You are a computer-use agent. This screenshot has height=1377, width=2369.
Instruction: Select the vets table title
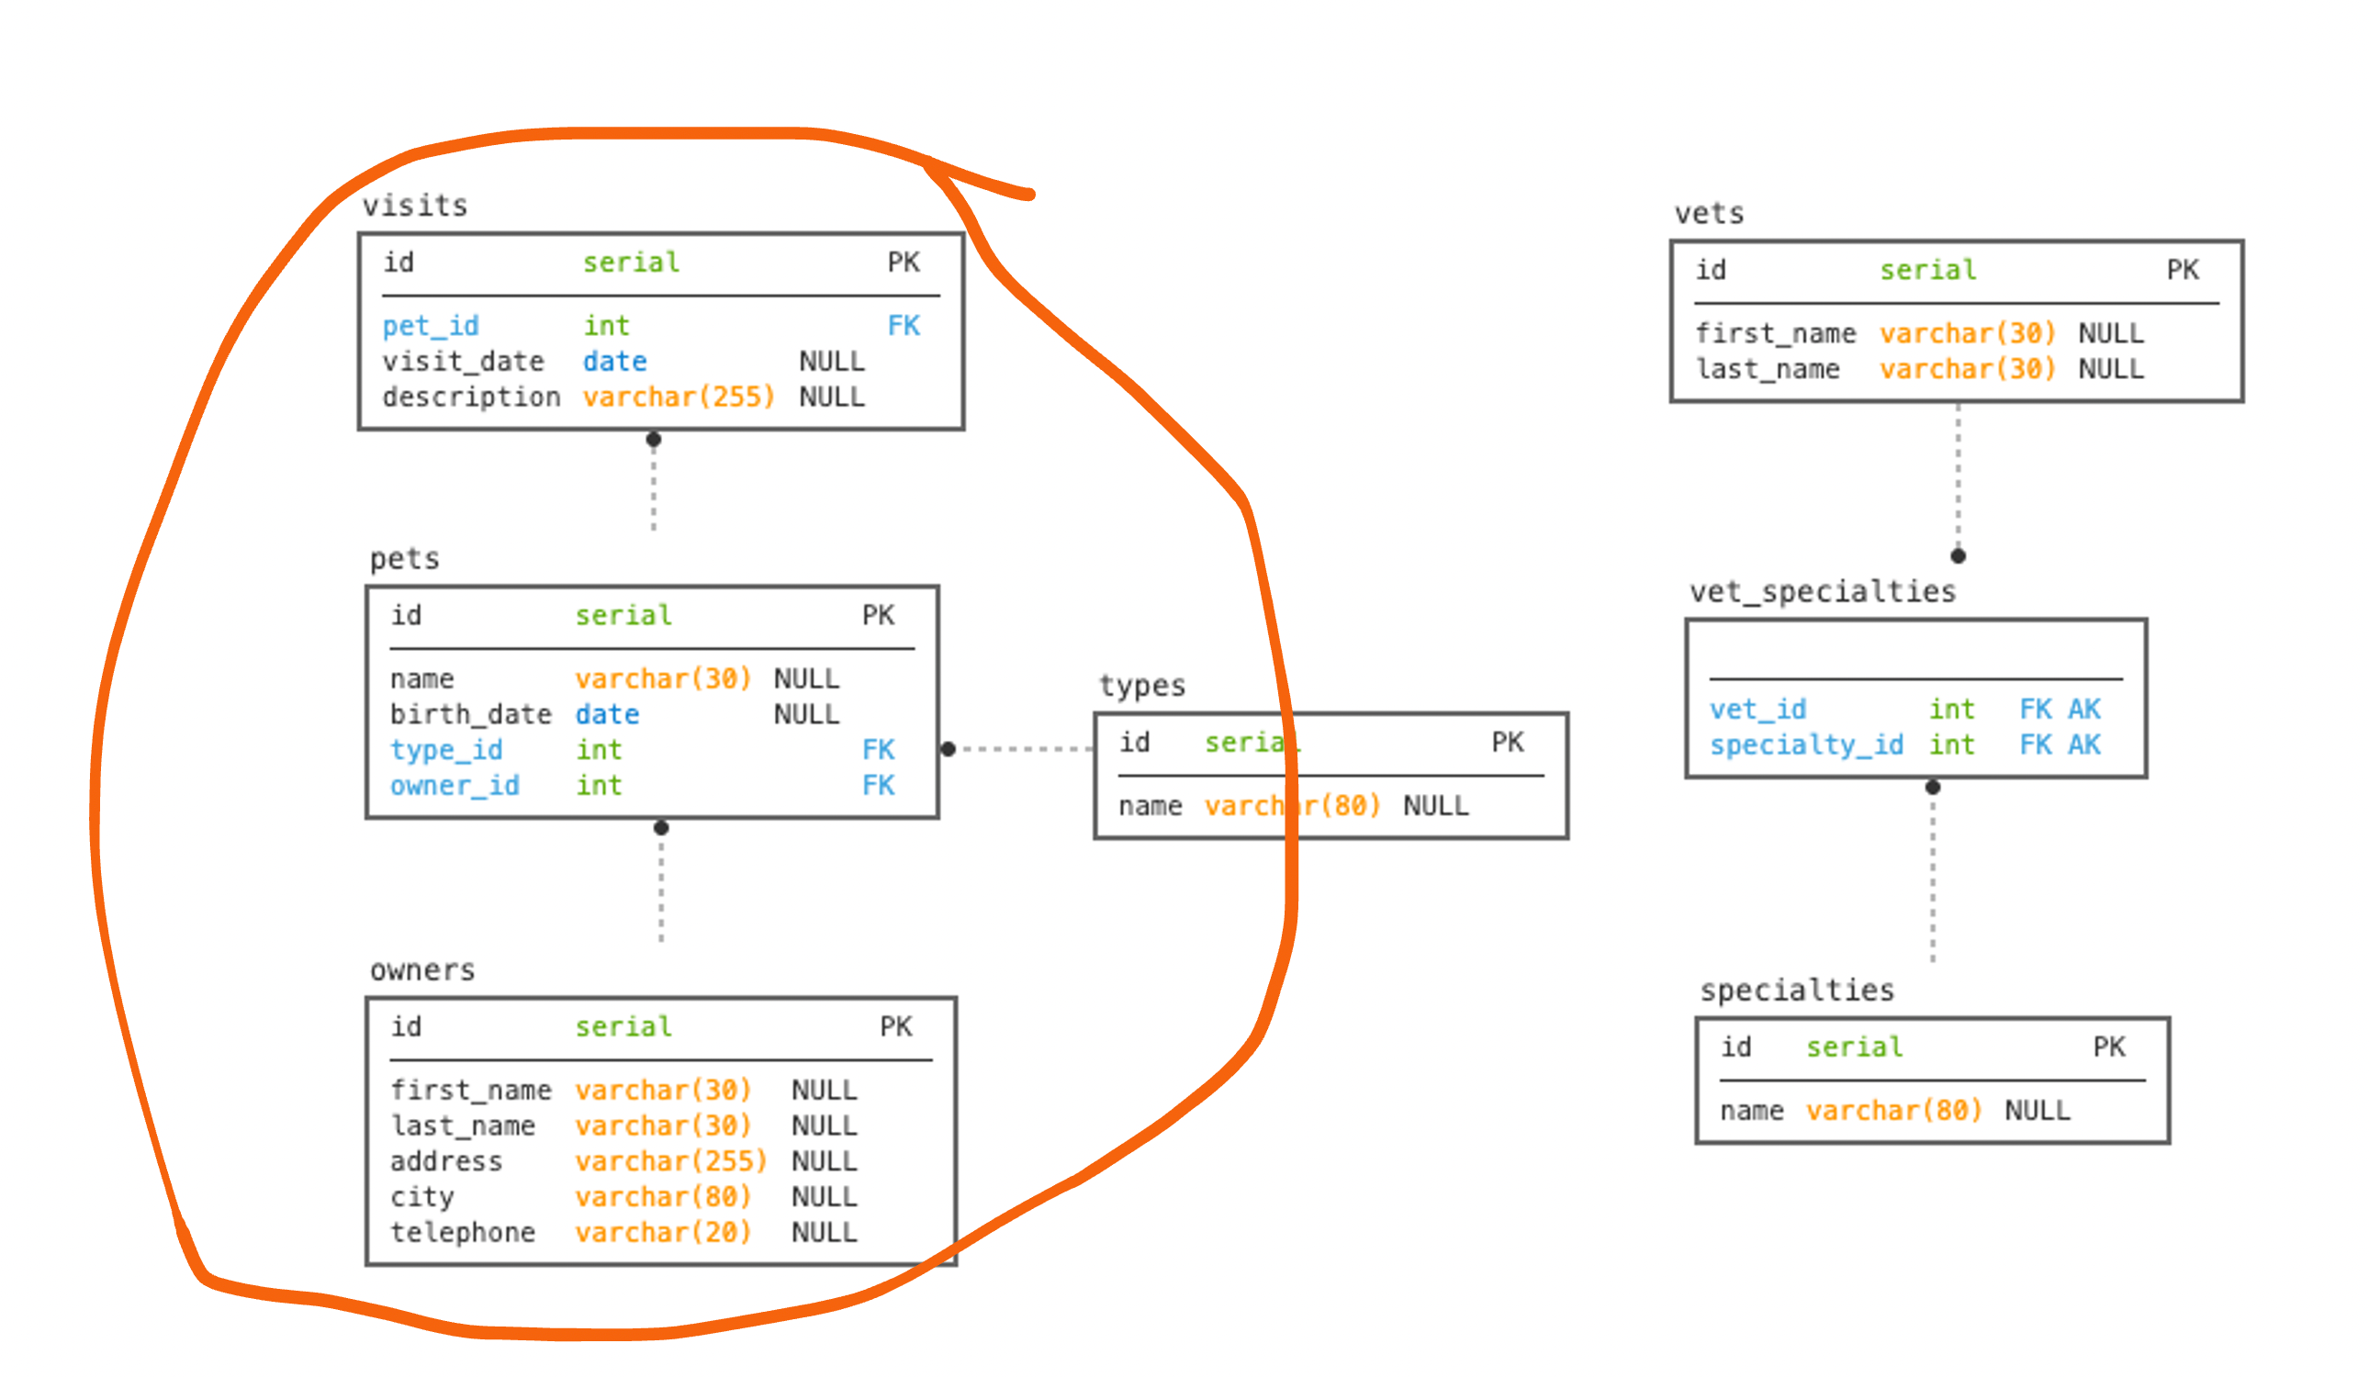1711,214
